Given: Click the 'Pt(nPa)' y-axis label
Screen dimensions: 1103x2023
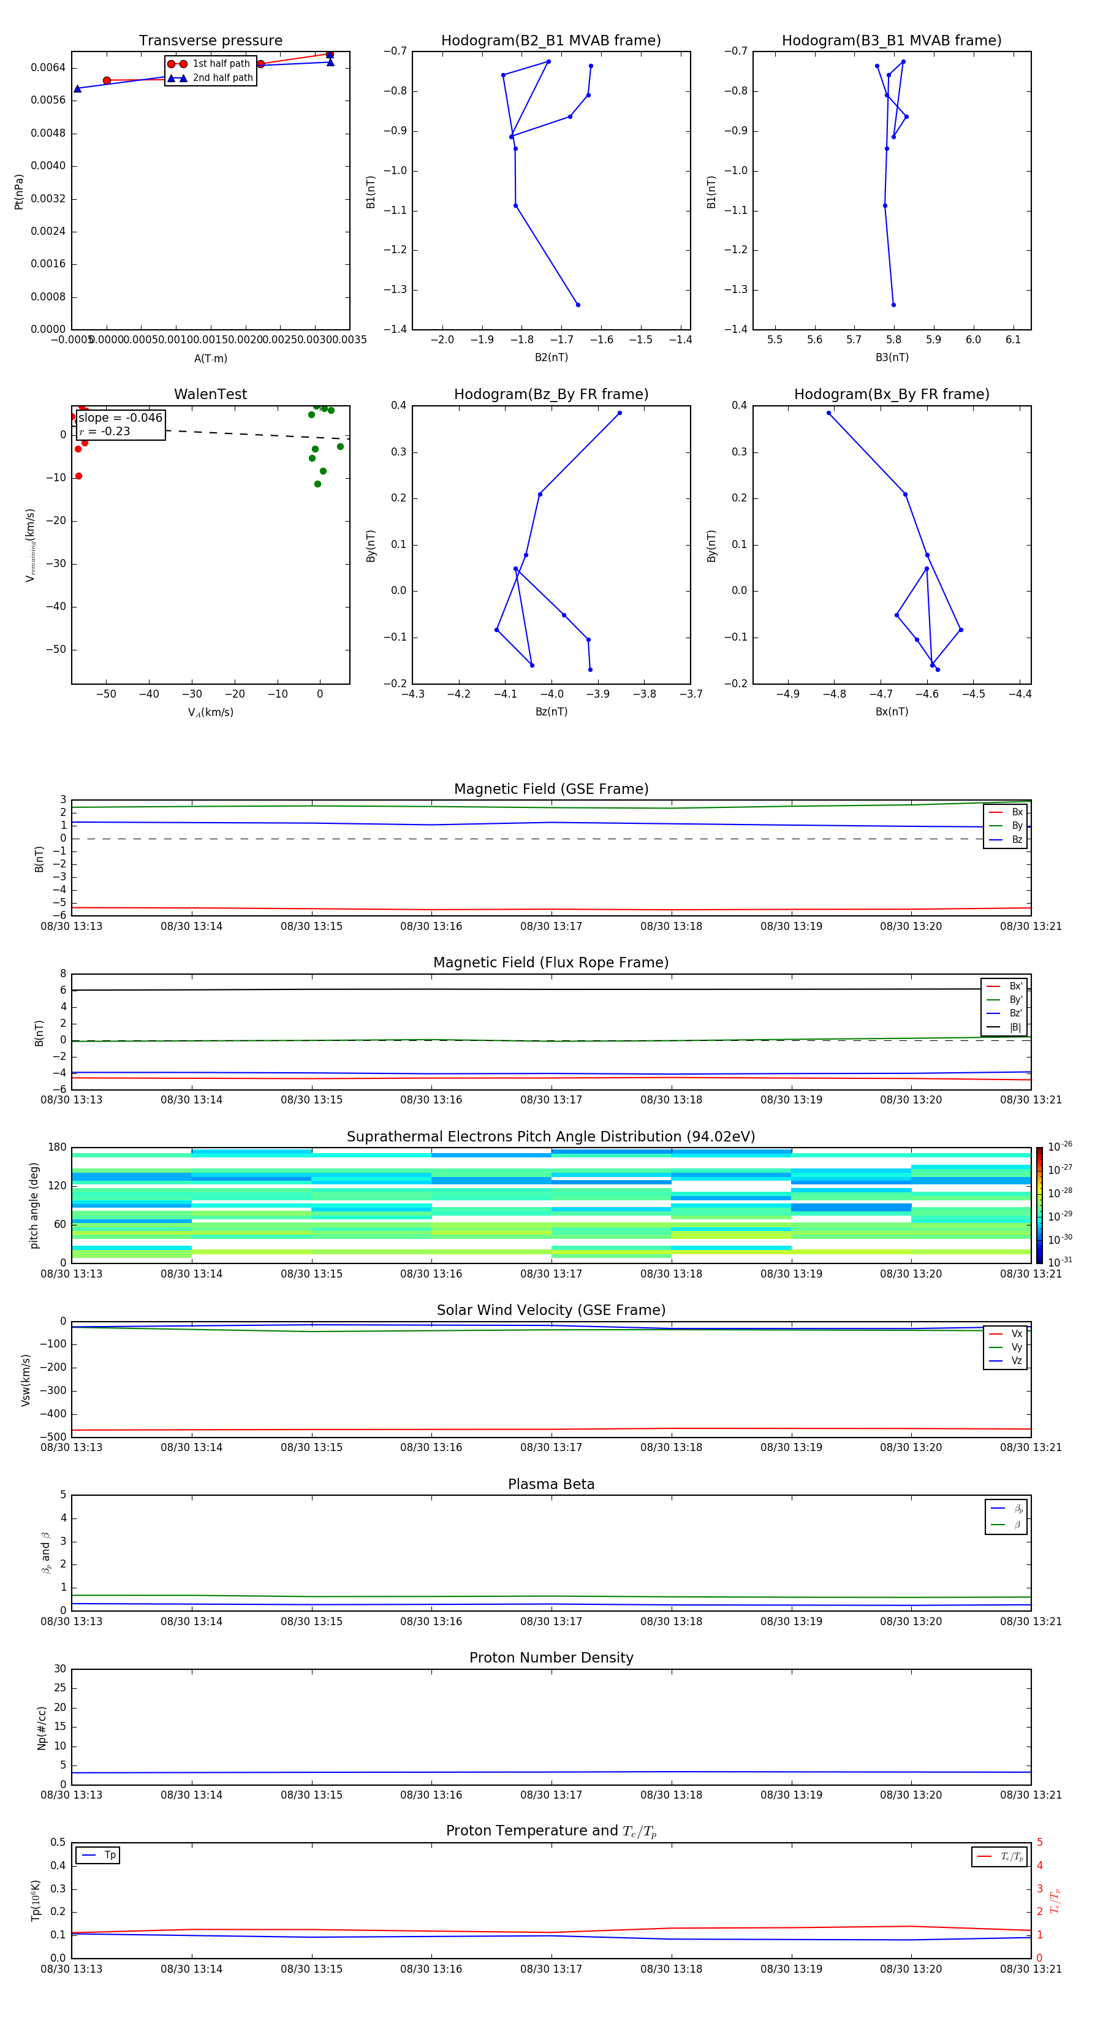Looking at the screenshot, I should click(x=19, y=191).
